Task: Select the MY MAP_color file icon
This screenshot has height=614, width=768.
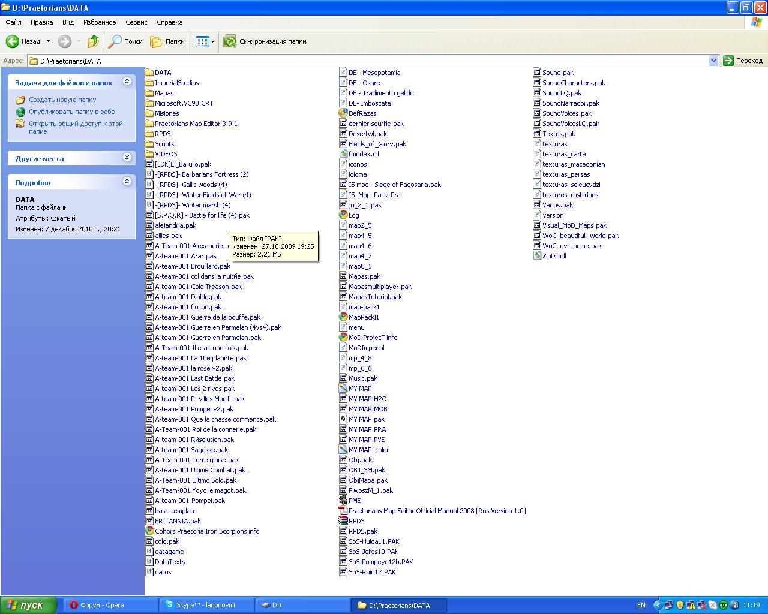Action: 343,450
